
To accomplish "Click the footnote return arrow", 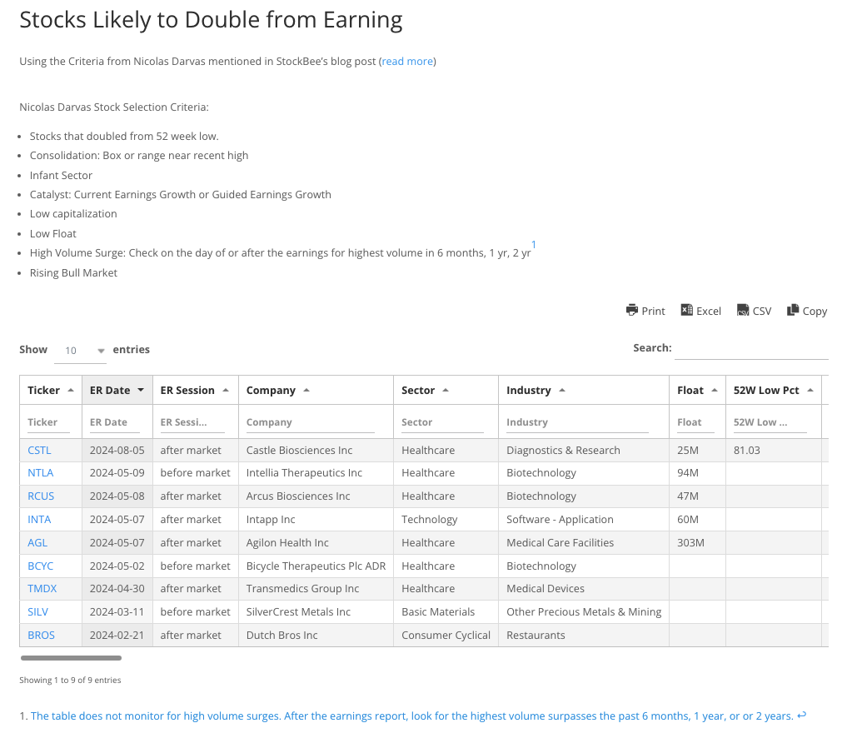I will pos(800,716).
